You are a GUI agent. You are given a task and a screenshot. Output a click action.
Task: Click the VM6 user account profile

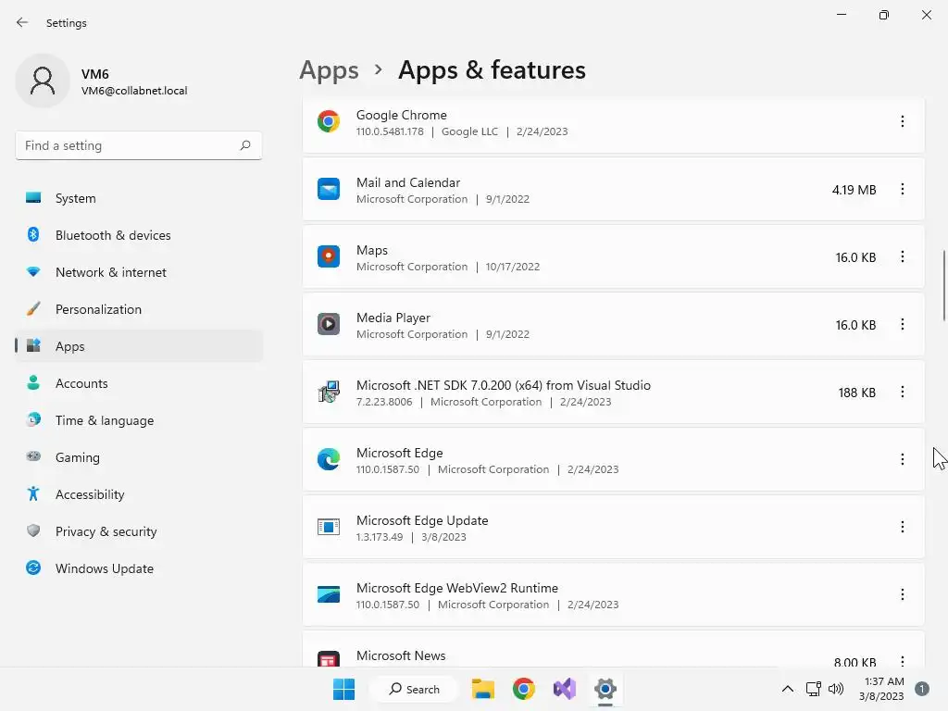point(102,81)
